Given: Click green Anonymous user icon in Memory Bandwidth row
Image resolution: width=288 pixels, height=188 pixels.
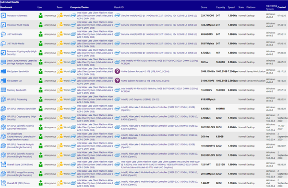Looking at the screenshot, I should point(41,90).
